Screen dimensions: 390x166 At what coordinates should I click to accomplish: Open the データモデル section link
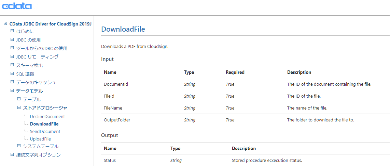click(29, 91)
